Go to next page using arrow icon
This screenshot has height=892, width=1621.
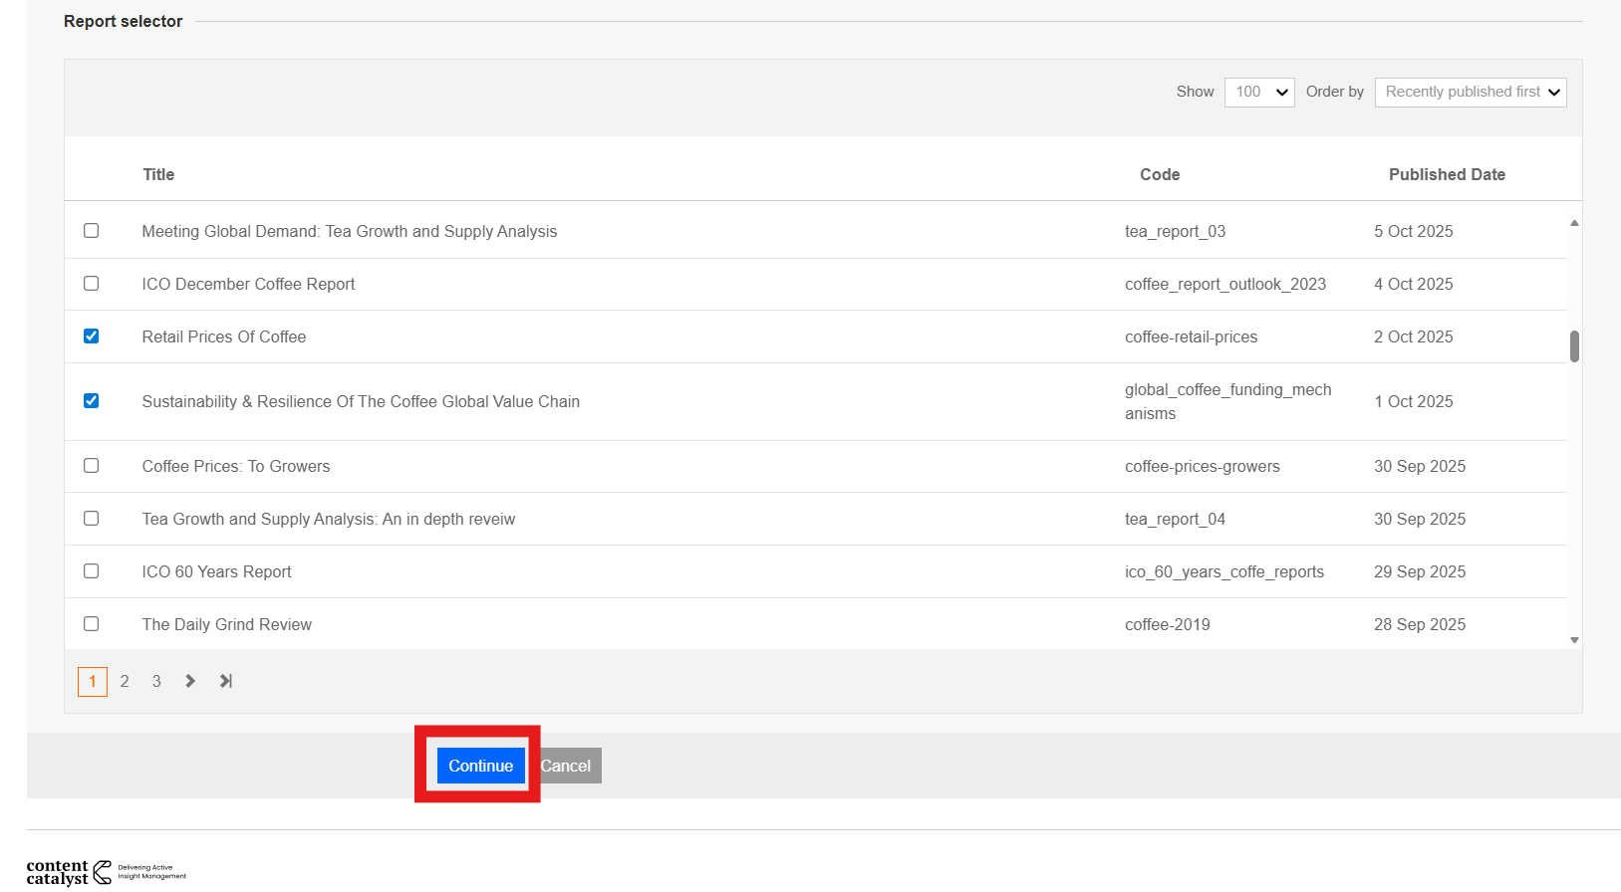point(190,681)
